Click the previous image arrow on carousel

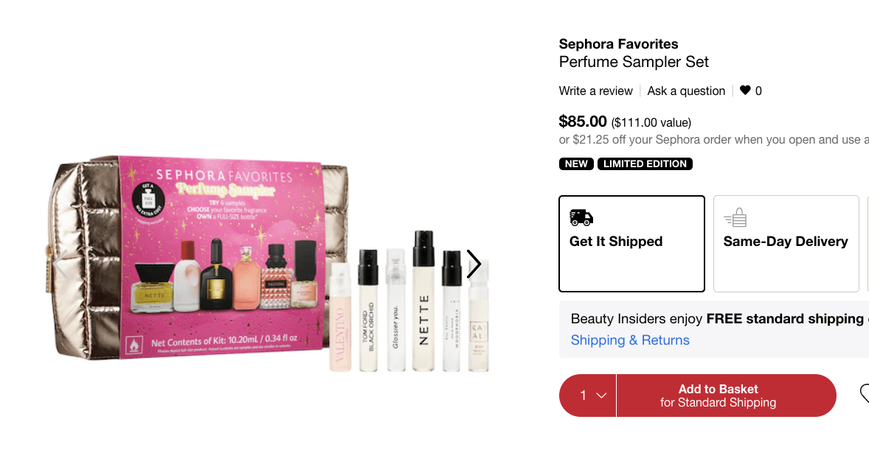click(x=60, y=264)
